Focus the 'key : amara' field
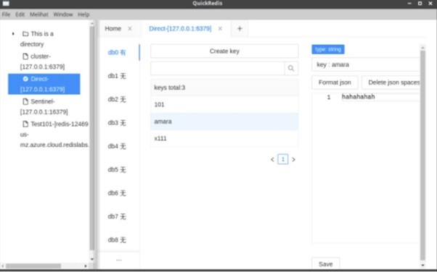Viewport: 437px width, 272px height. [365, 64]
